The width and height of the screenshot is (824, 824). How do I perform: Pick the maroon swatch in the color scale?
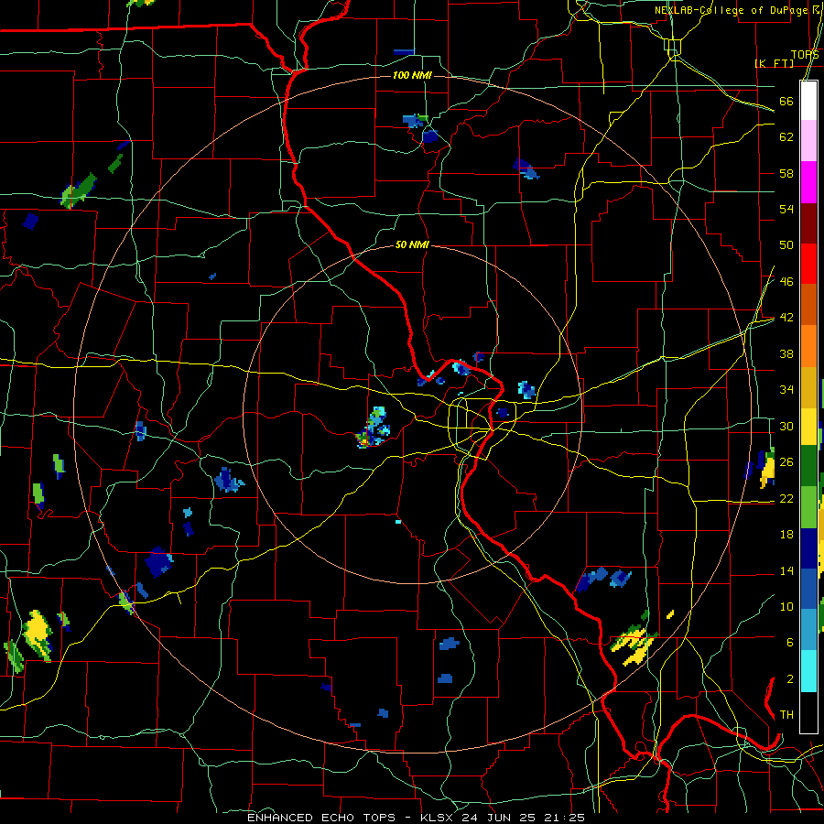808,224
